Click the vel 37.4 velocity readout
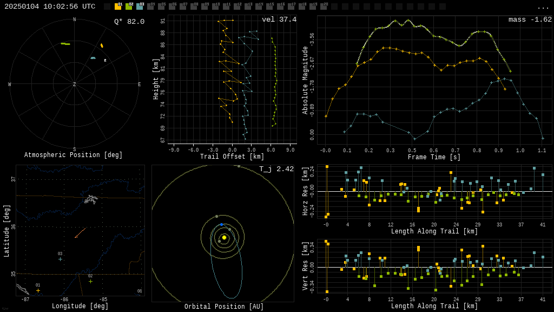 (x=279, y=20)
